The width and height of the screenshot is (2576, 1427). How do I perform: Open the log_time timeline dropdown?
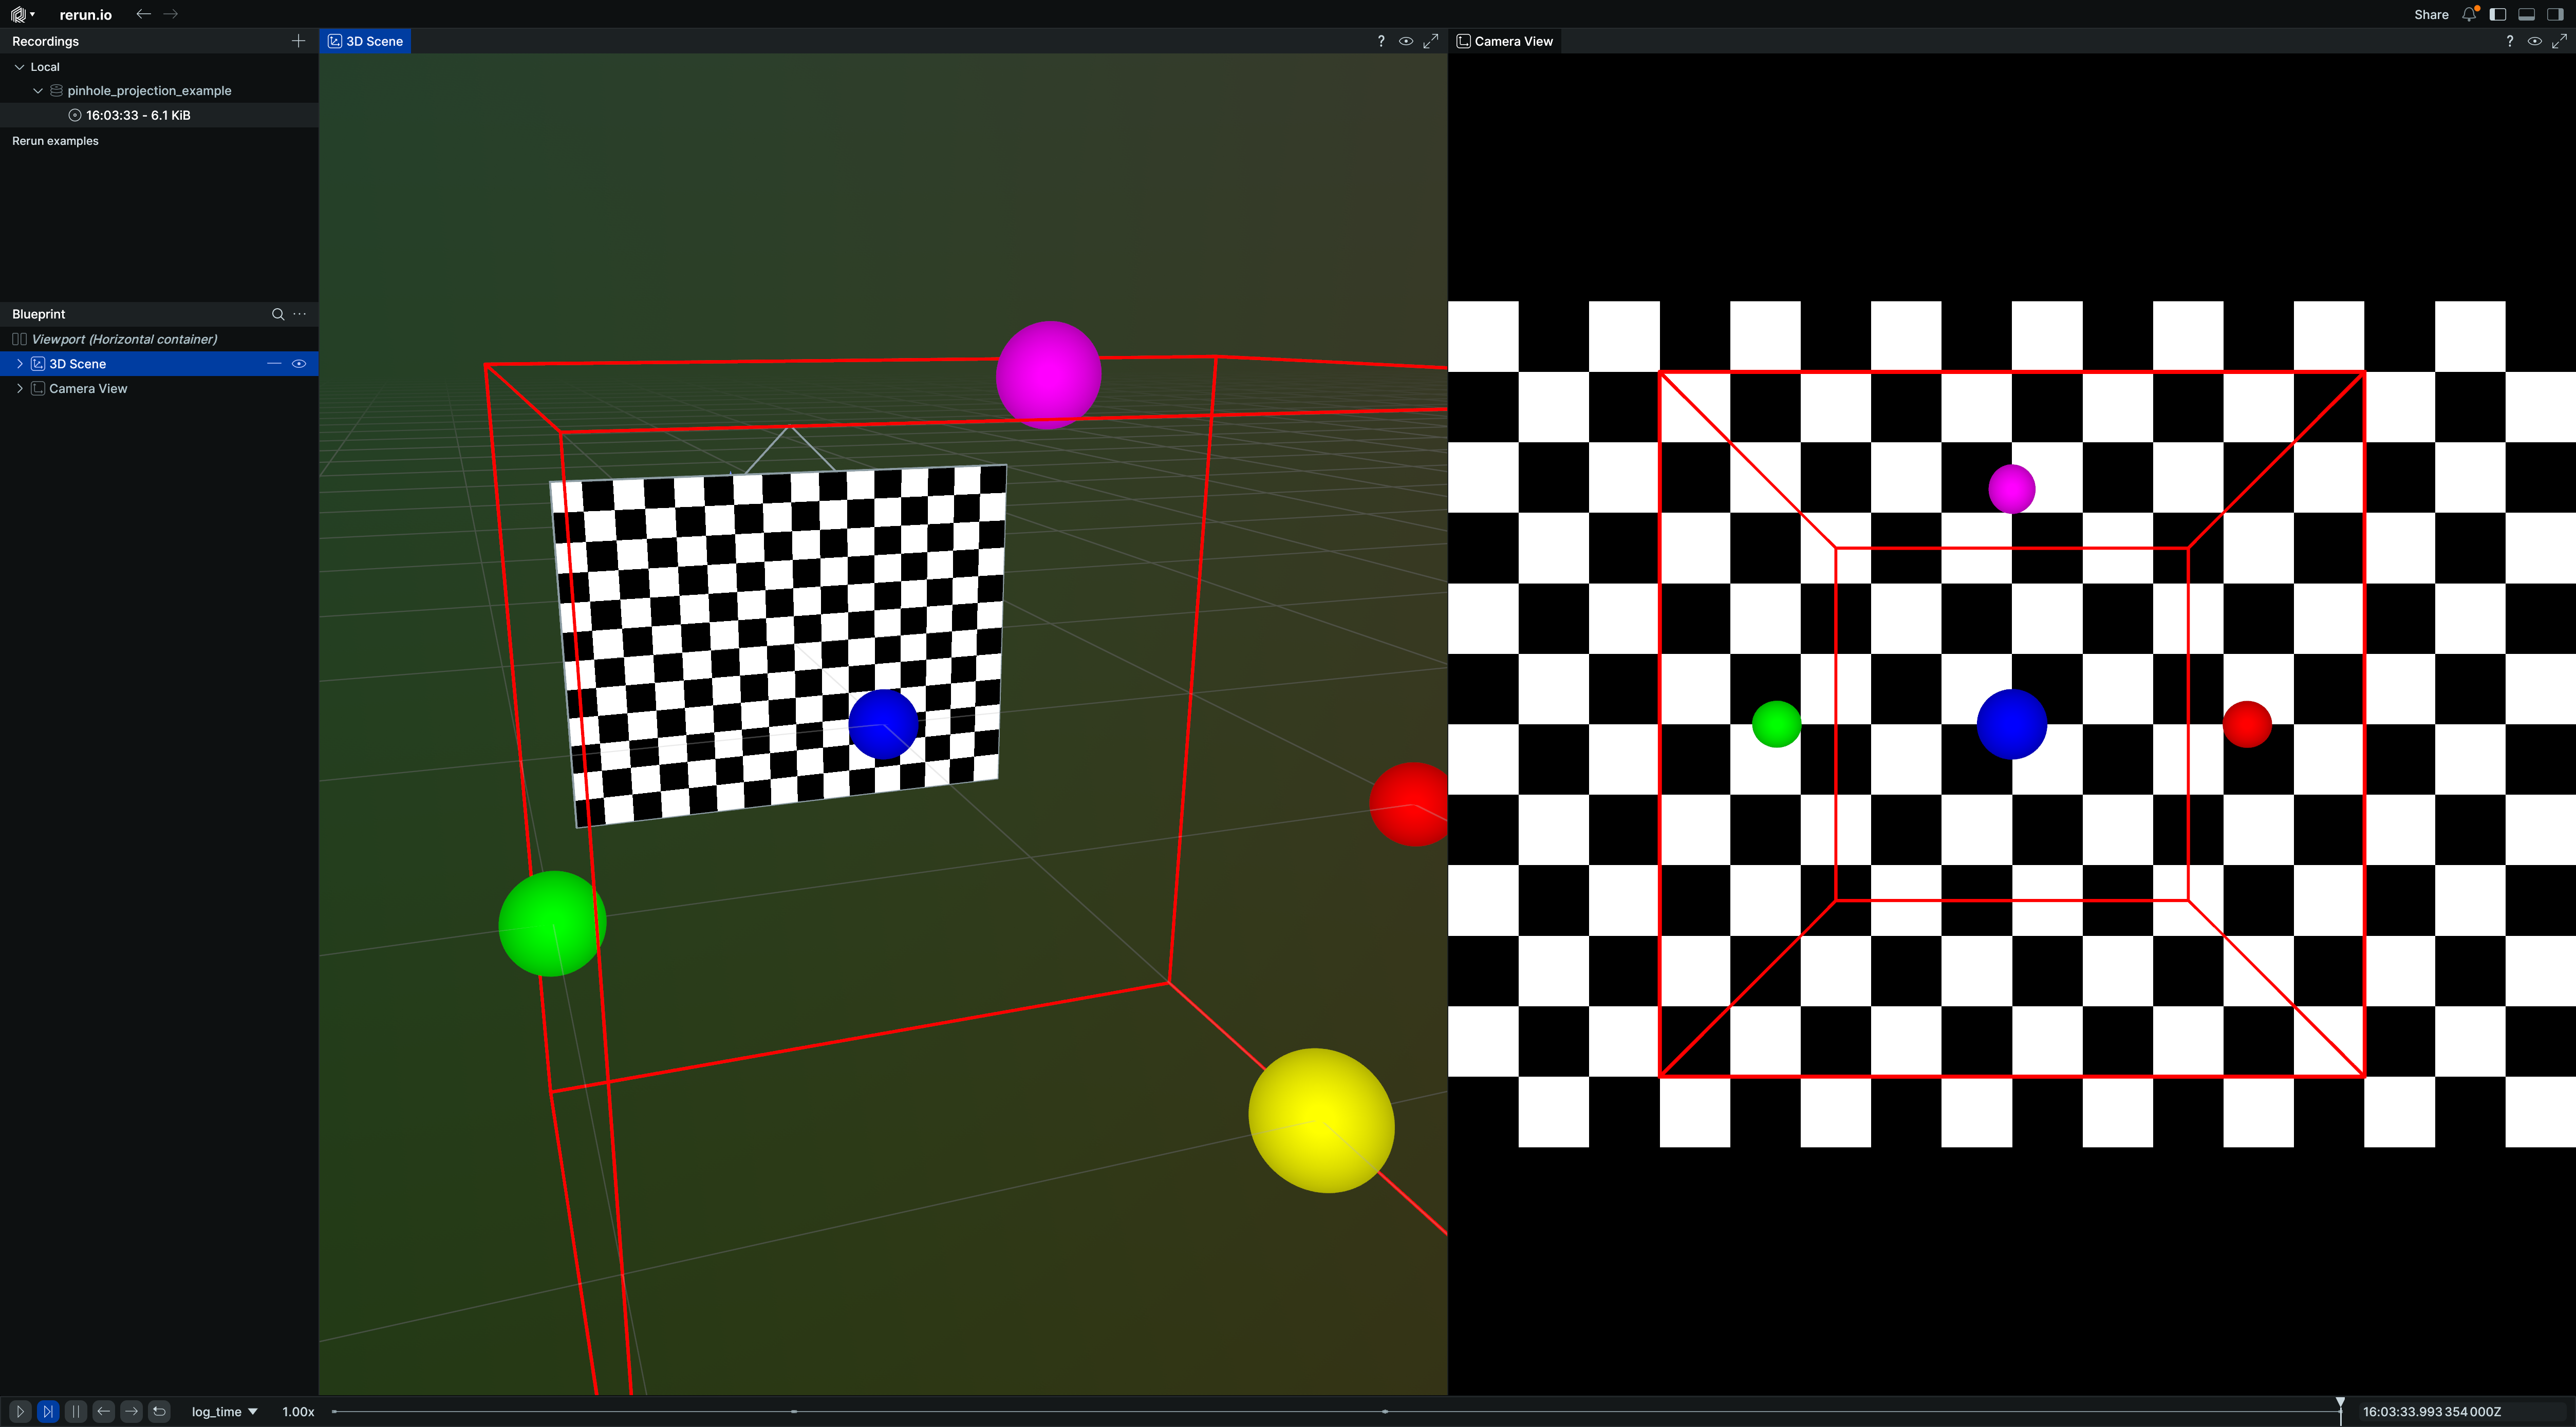(224, 1411)
